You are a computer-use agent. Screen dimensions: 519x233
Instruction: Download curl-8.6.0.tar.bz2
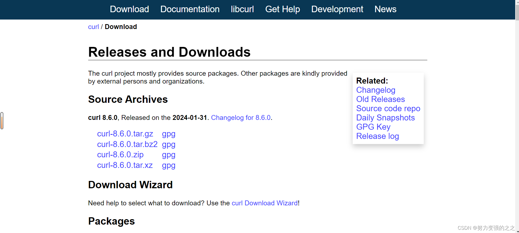(127, 144)
